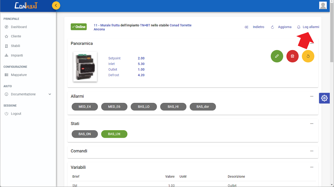The image size is (334, 187).
Task: Open Dashboard from the sidebar
Action: (19, 27)
